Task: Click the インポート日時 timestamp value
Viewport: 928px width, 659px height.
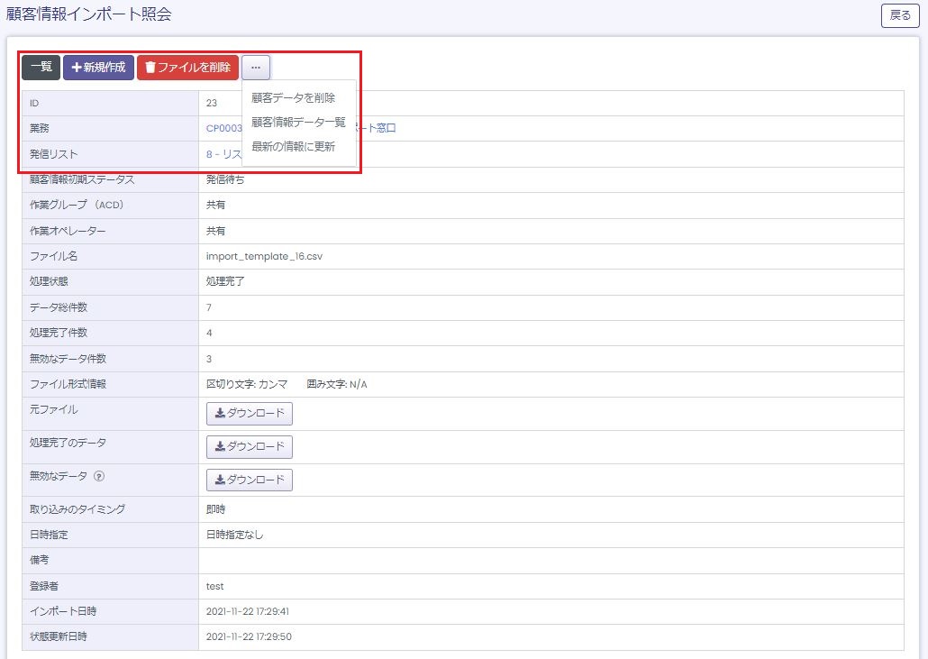Action: (x=248, y=611)
